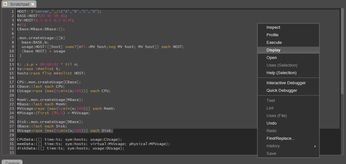Viewport: 346px width, 164px height.
Task: Choose Open from the context menu
Action: coord(288,58)
